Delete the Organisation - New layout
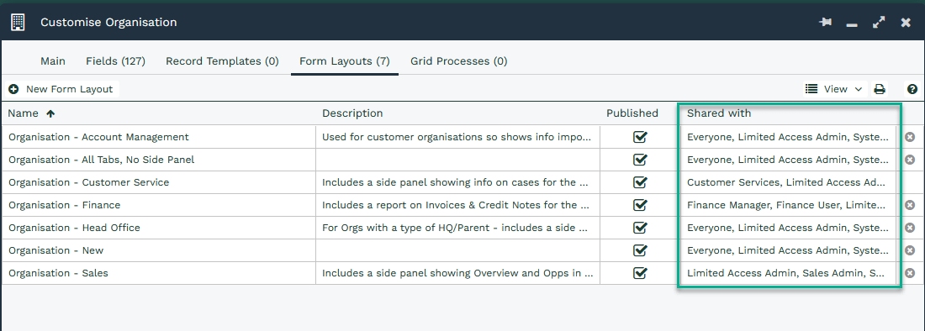The image size is (925, 331). [x=910, y=250]
